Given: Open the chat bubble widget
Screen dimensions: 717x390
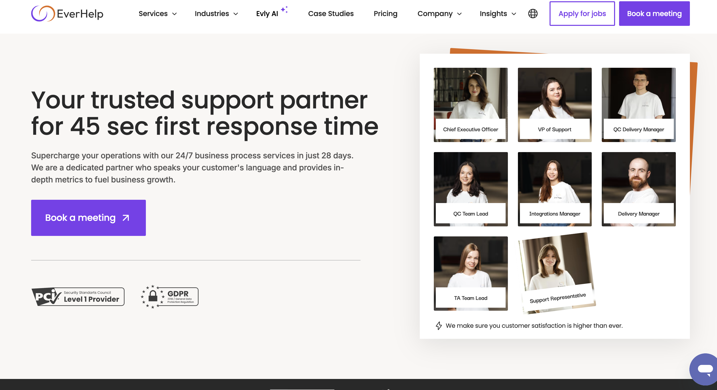Looking at the screenshot, I should point(704,369).
